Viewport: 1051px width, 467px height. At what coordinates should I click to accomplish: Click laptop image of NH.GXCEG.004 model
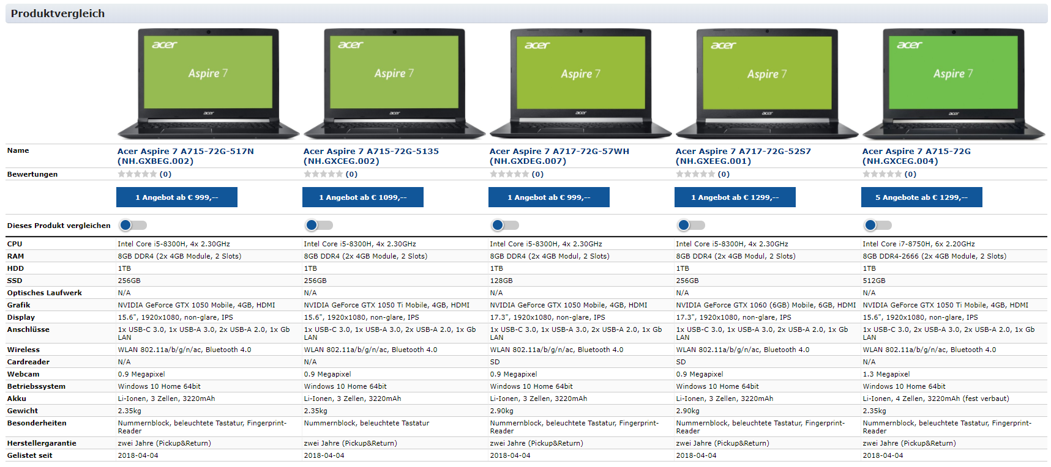[953, 84]
